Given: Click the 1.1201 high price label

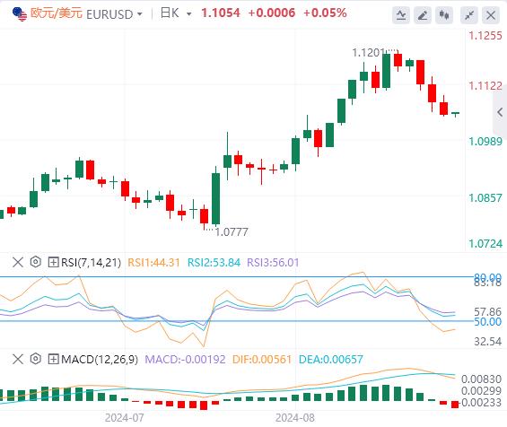Looking at the screenshot, I should pyautogui.click(x=368, y=53).
